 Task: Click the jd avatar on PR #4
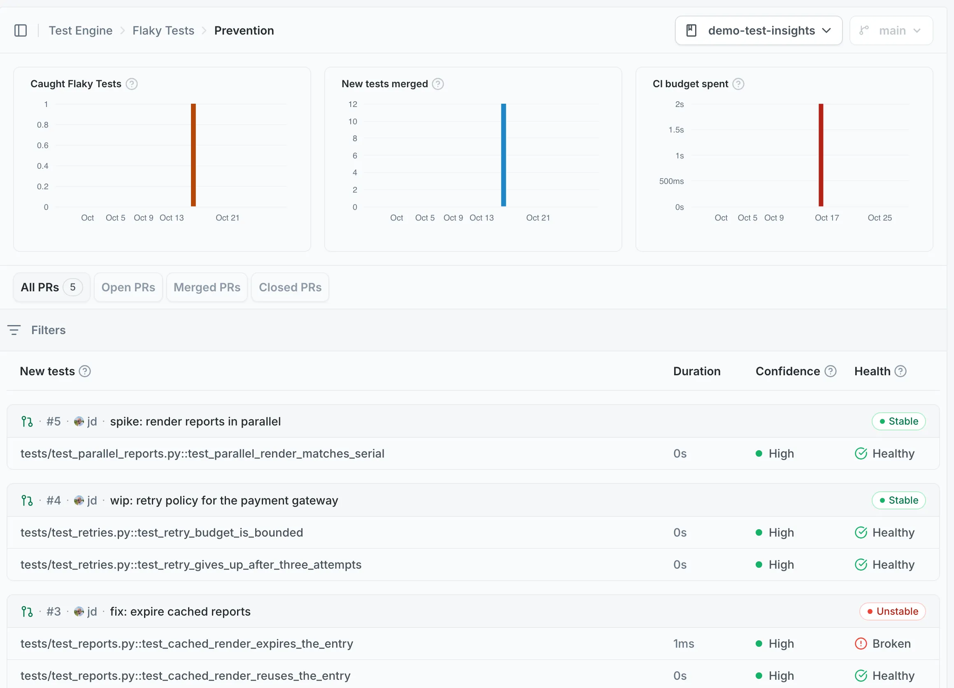pyautogui.click(x=79, y=500)
